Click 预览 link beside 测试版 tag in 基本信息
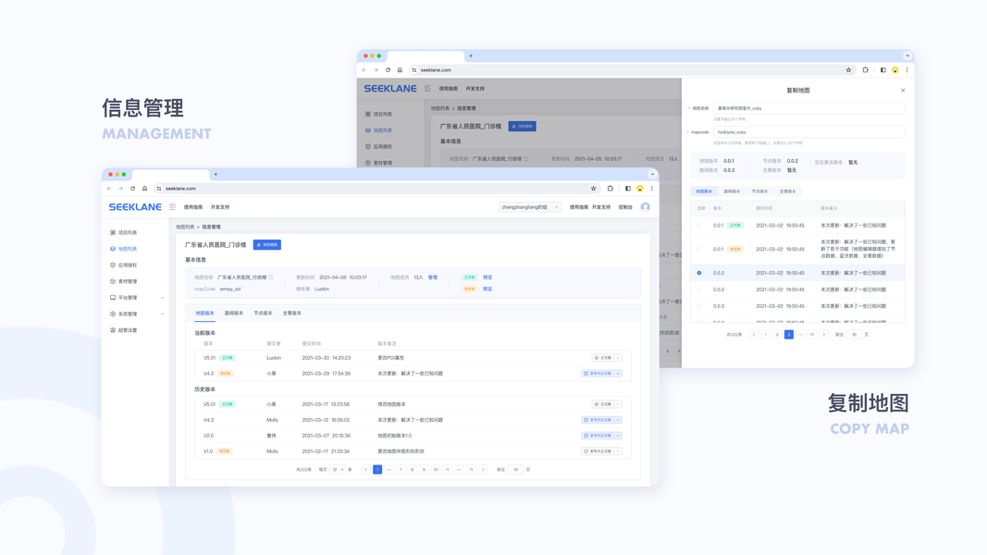 pos(487,289)
